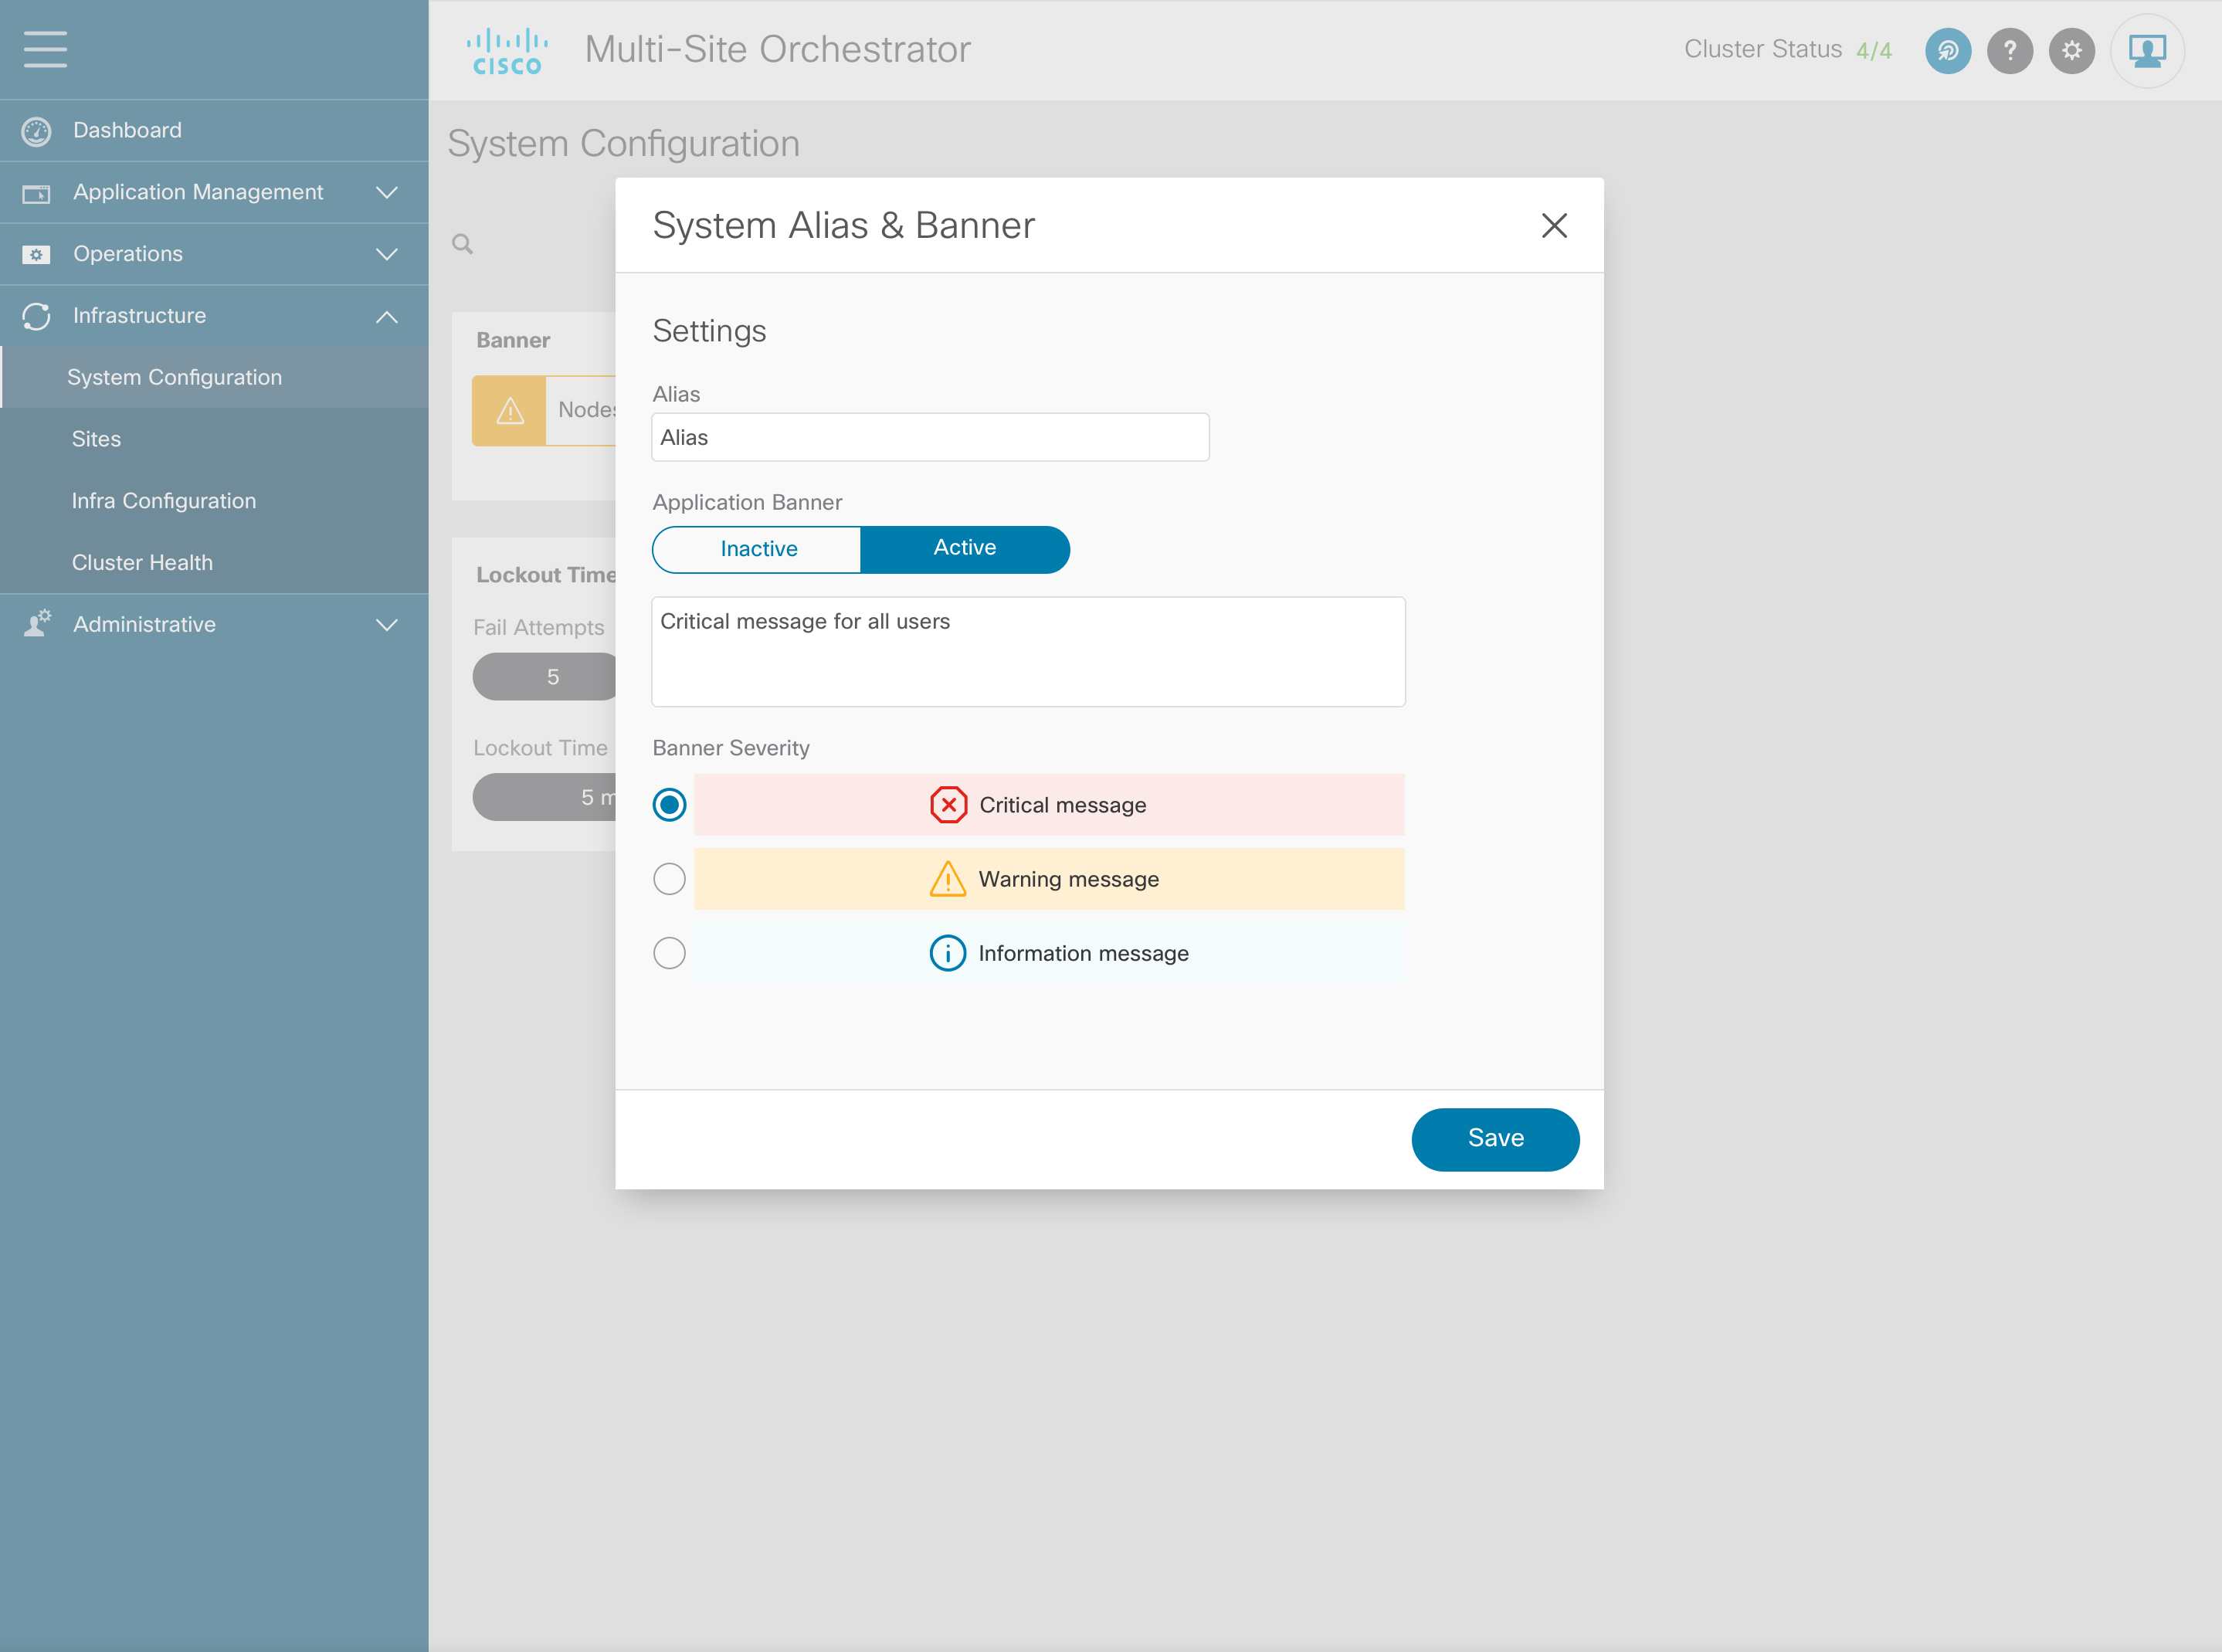This screenshot has width=2222, height=1652.
Task: Click the Save button
Action: pos(1494,1139)
